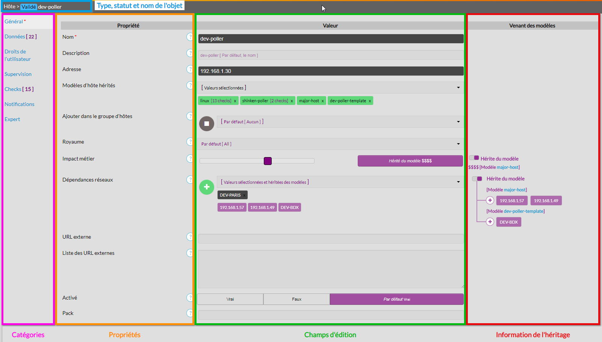Toggle Impact métier 'Hérite du modèle' switch

click(x=474, y=158)
